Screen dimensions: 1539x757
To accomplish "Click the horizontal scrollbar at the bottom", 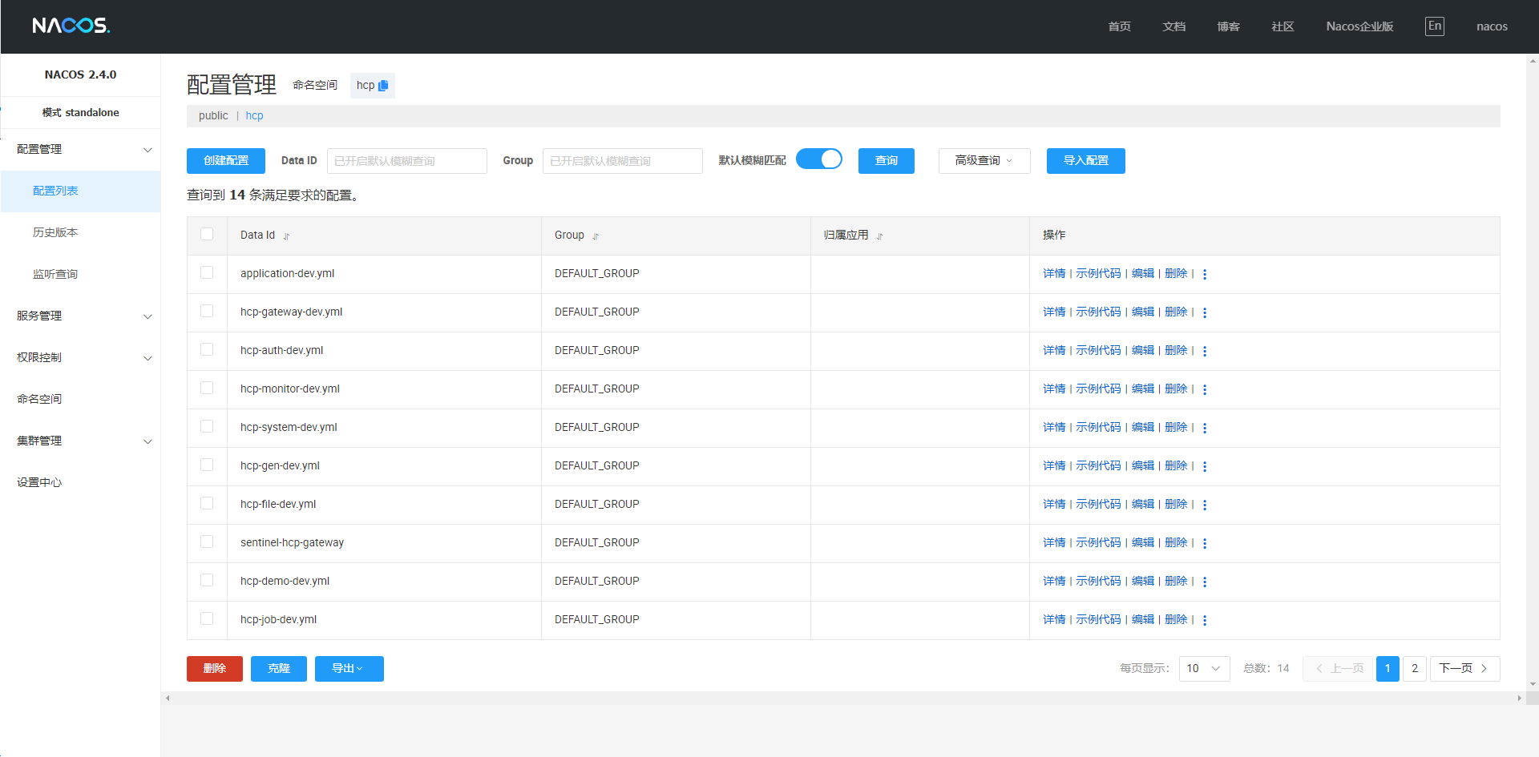I will [843, 699].
